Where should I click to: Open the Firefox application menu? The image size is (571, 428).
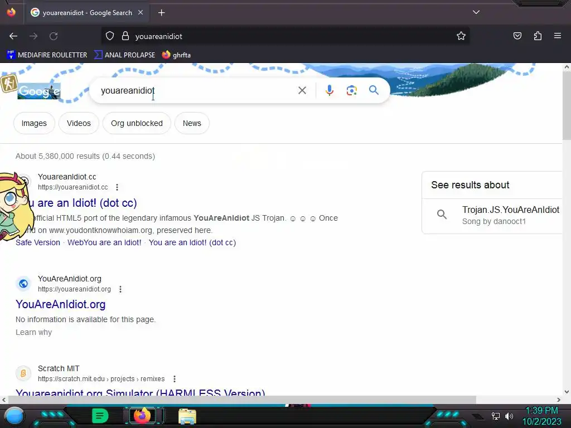(558, 36)
